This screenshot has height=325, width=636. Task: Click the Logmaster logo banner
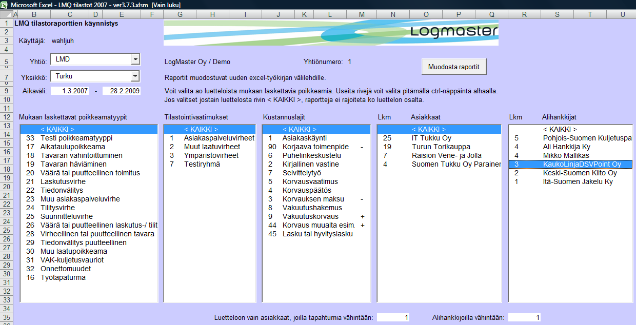[x=331, y=33]
